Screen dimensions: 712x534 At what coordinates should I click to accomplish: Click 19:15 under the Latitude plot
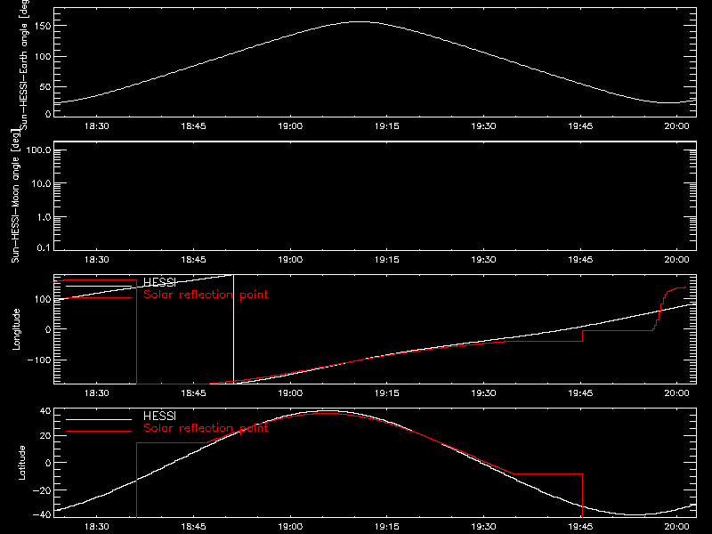387,527
